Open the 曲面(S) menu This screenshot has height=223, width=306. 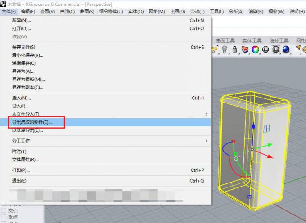[x=87, y=12]
